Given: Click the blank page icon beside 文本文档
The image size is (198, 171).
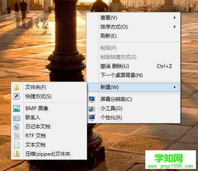Looking at the screenshot, I should coord(17,145).
